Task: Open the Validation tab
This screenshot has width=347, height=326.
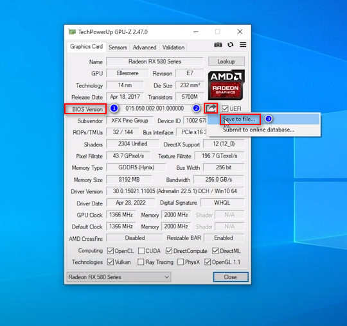Action: (173, 47)
